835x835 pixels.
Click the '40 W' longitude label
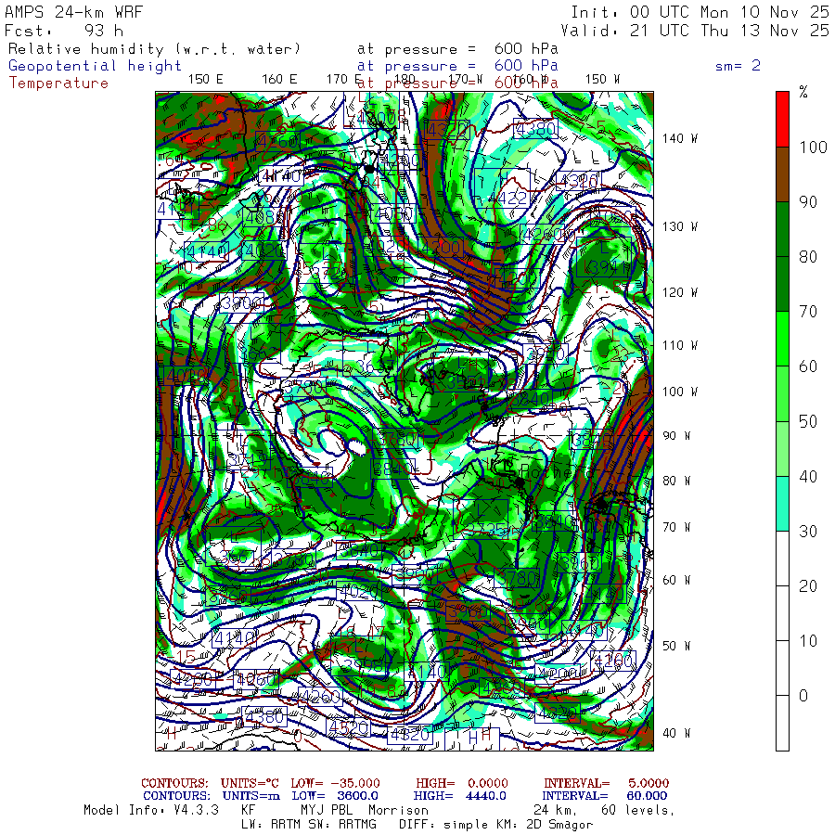tap(677, 733)
